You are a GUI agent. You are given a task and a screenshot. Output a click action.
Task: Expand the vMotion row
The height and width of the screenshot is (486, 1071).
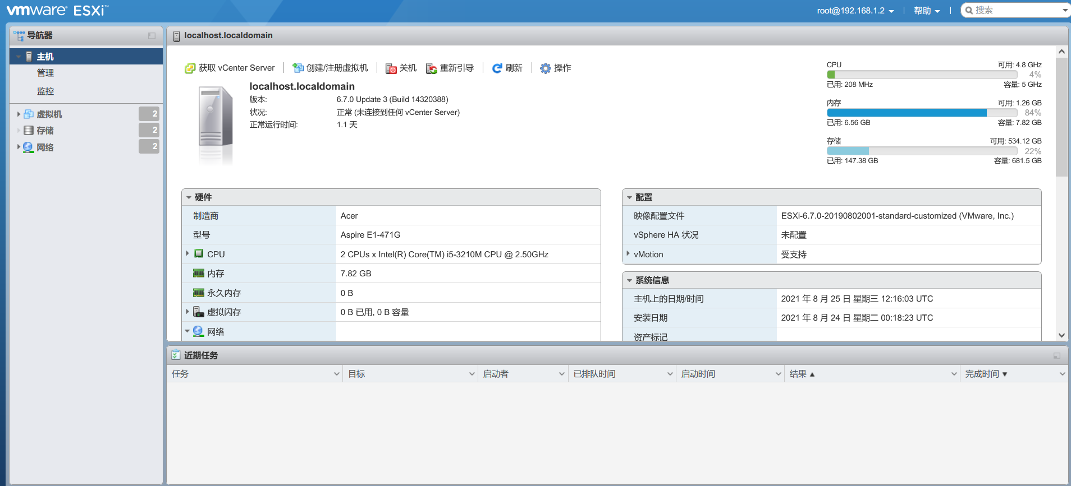[x=628, y=253]
